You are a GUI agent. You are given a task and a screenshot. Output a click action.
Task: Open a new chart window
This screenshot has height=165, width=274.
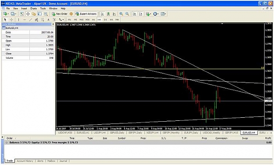tap(5, 14)
